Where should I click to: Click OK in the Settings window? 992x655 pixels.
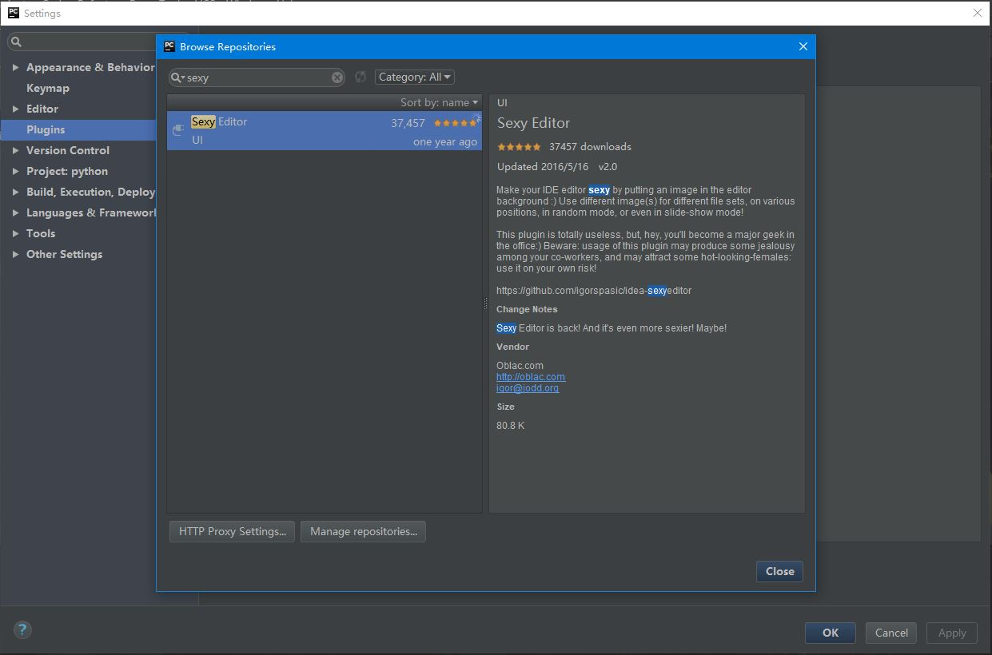pyautogui.click(x=831, y=633)
